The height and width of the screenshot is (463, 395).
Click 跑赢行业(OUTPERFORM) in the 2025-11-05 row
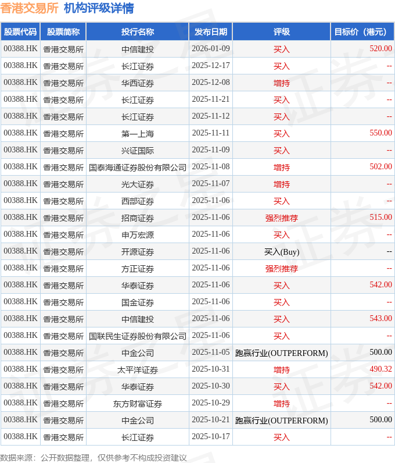click(281, 352)
